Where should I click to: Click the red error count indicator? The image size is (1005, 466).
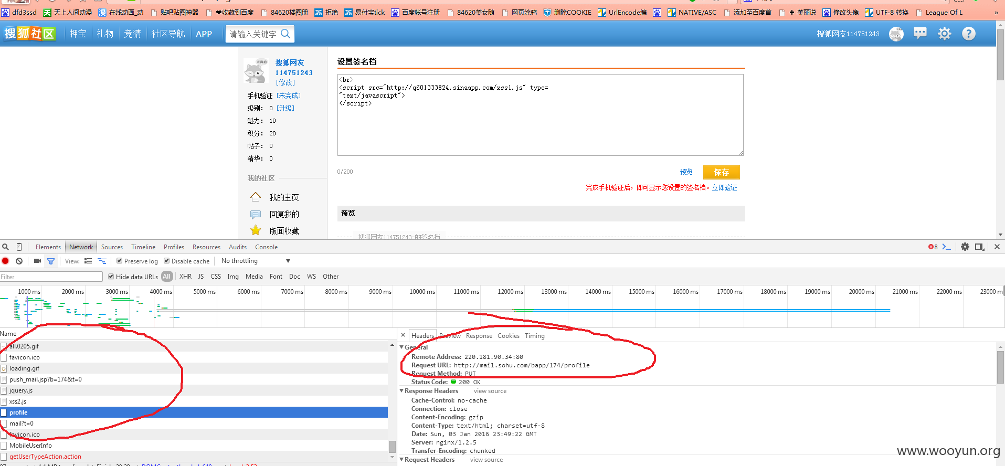tap(933, 247)
